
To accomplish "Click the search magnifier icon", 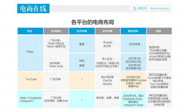I will (x=135, y=9).
